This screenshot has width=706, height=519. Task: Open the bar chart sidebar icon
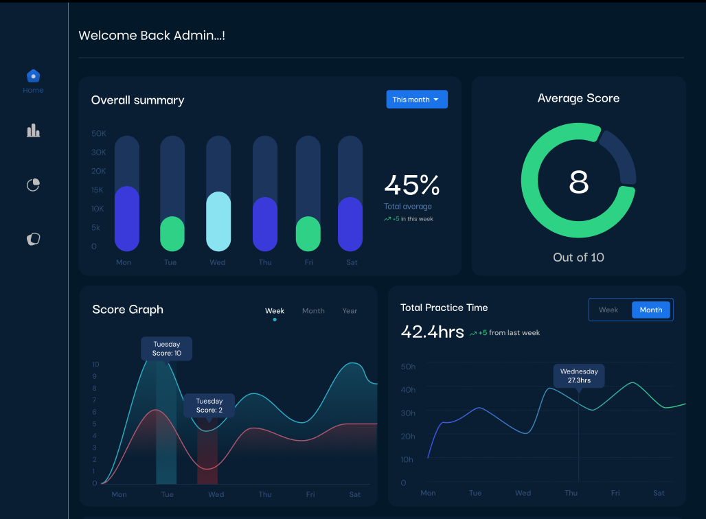coord(33,130)
